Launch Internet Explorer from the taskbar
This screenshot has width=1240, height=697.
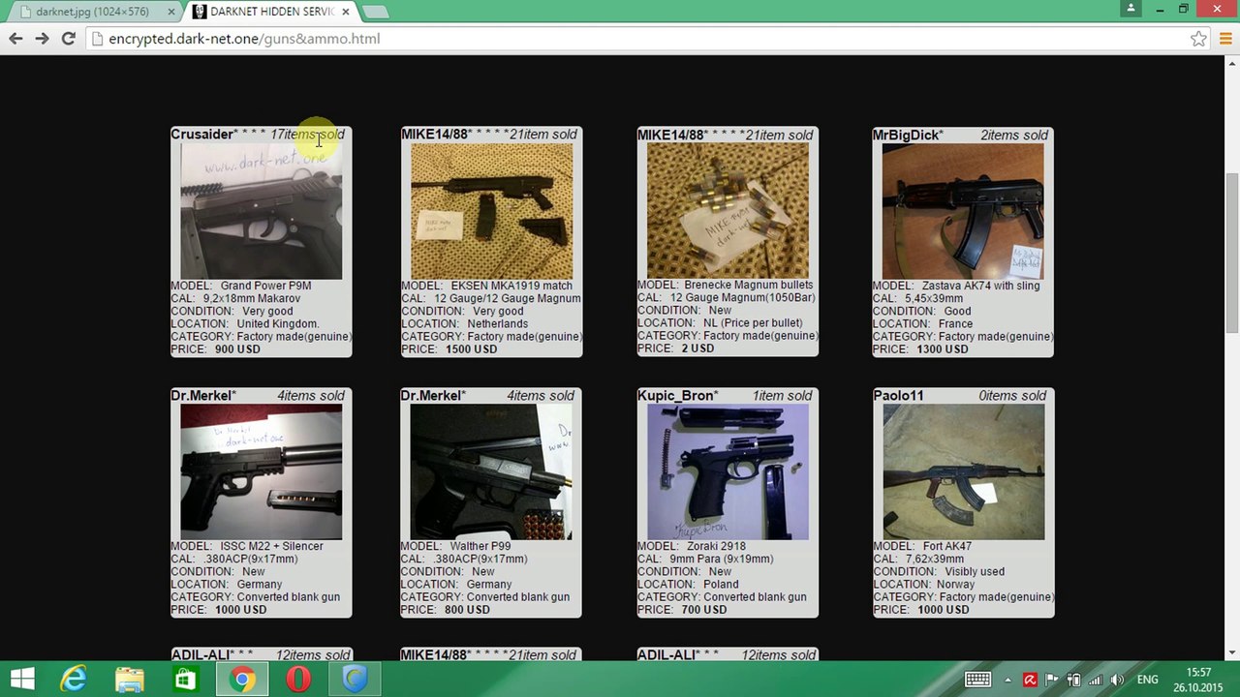pyautogui.click(x=74, y=679)
